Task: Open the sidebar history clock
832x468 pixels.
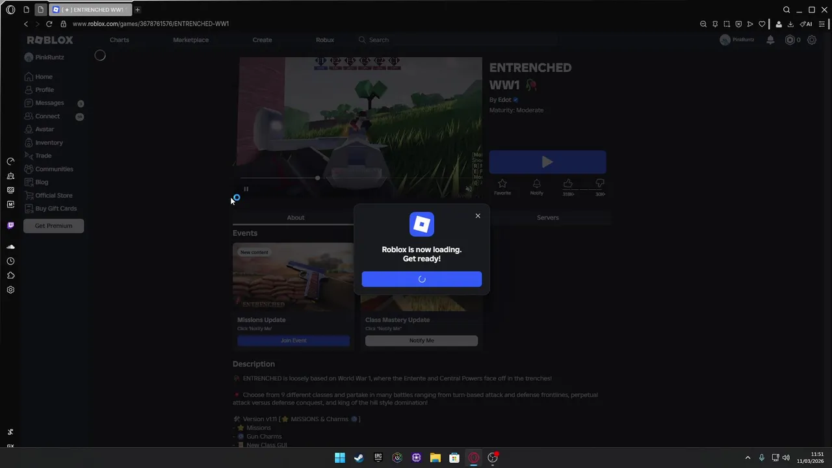Action: pyautogui.click(x=10, y=261)
